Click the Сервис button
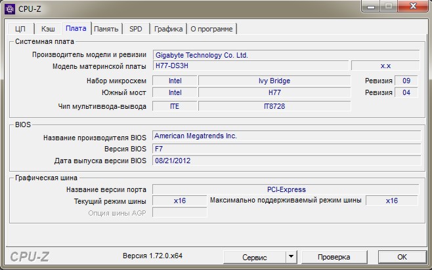Screen dimensions: 432x270 [255, 258]
